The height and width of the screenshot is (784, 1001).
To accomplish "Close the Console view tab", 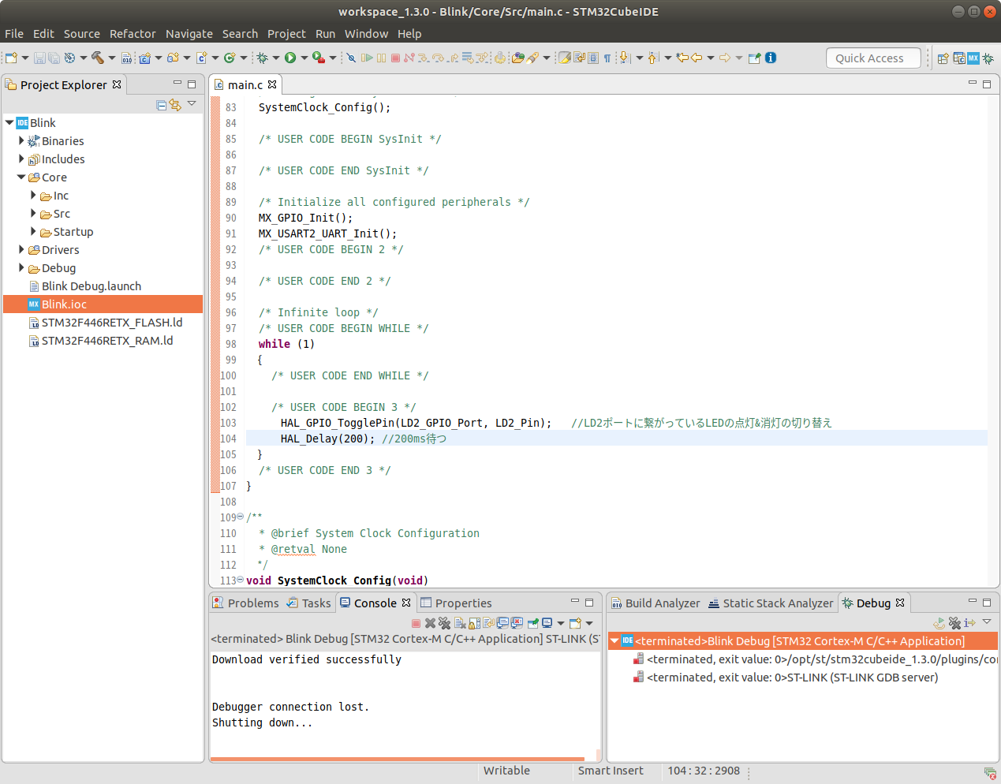I will point(406,603).
